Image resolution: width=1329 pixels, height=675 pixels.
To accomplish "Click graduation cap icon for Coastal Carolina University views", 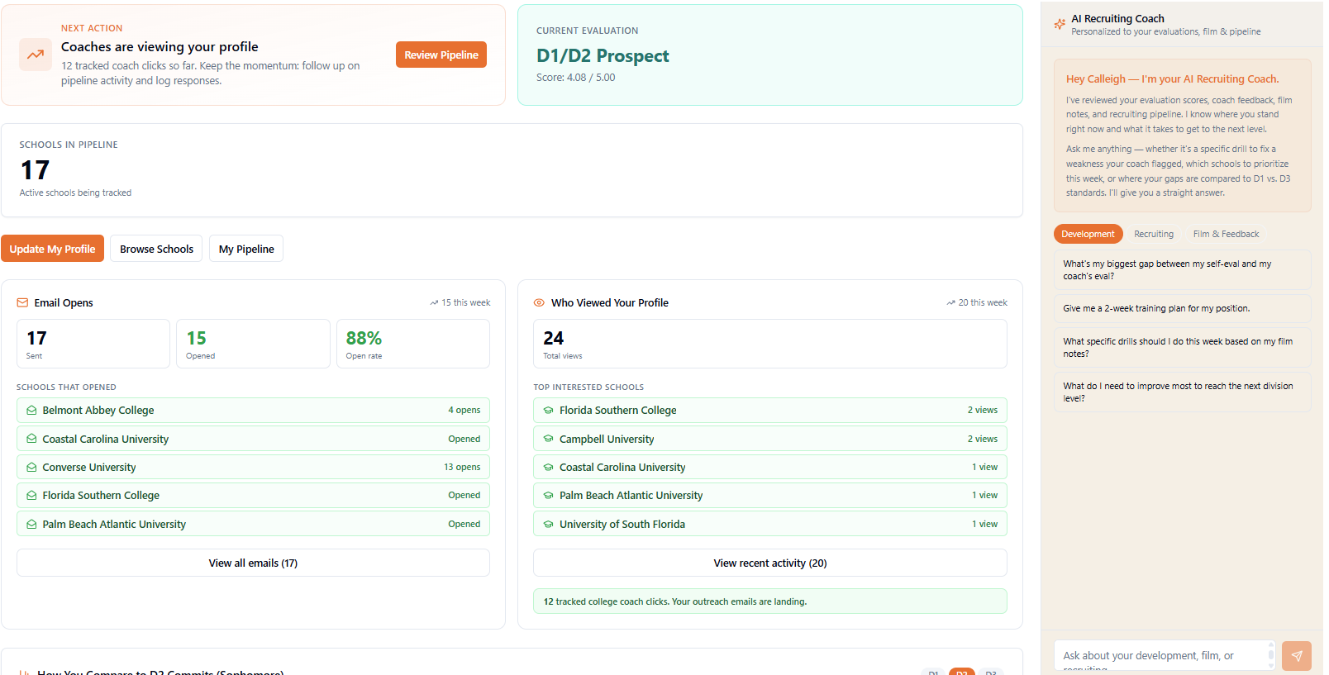I will [x=548, y=468].
